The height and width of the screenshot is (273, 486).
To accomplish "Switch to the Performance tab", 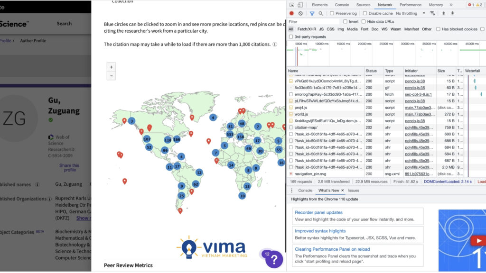I will [x=411, y=5].
